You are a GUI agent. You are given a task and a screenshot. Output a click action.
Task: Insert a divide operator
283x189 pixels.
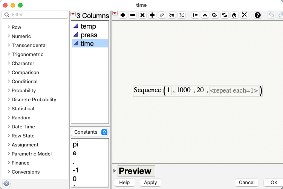[152, 15]
